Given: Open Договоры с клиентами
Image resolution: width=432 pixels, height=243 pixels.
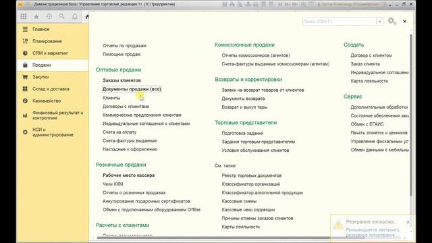Looking at the screenshot, I should pos(126,107).
